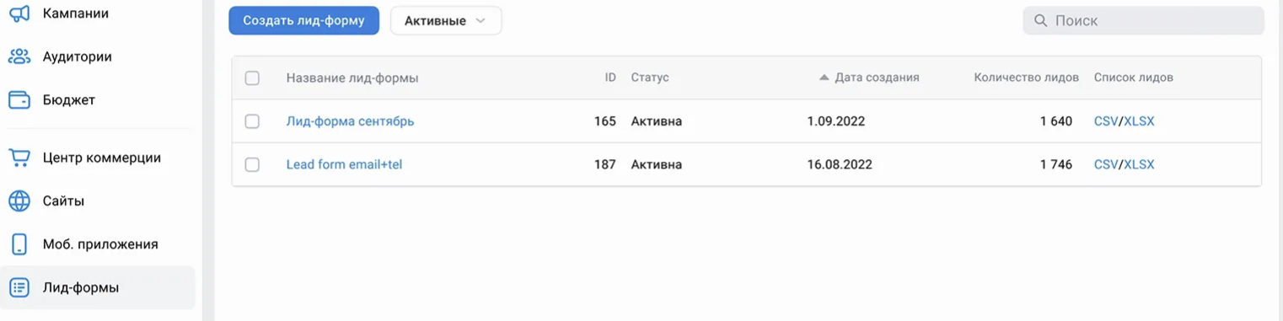Select the Лид-формы list icon

(19, 287)
